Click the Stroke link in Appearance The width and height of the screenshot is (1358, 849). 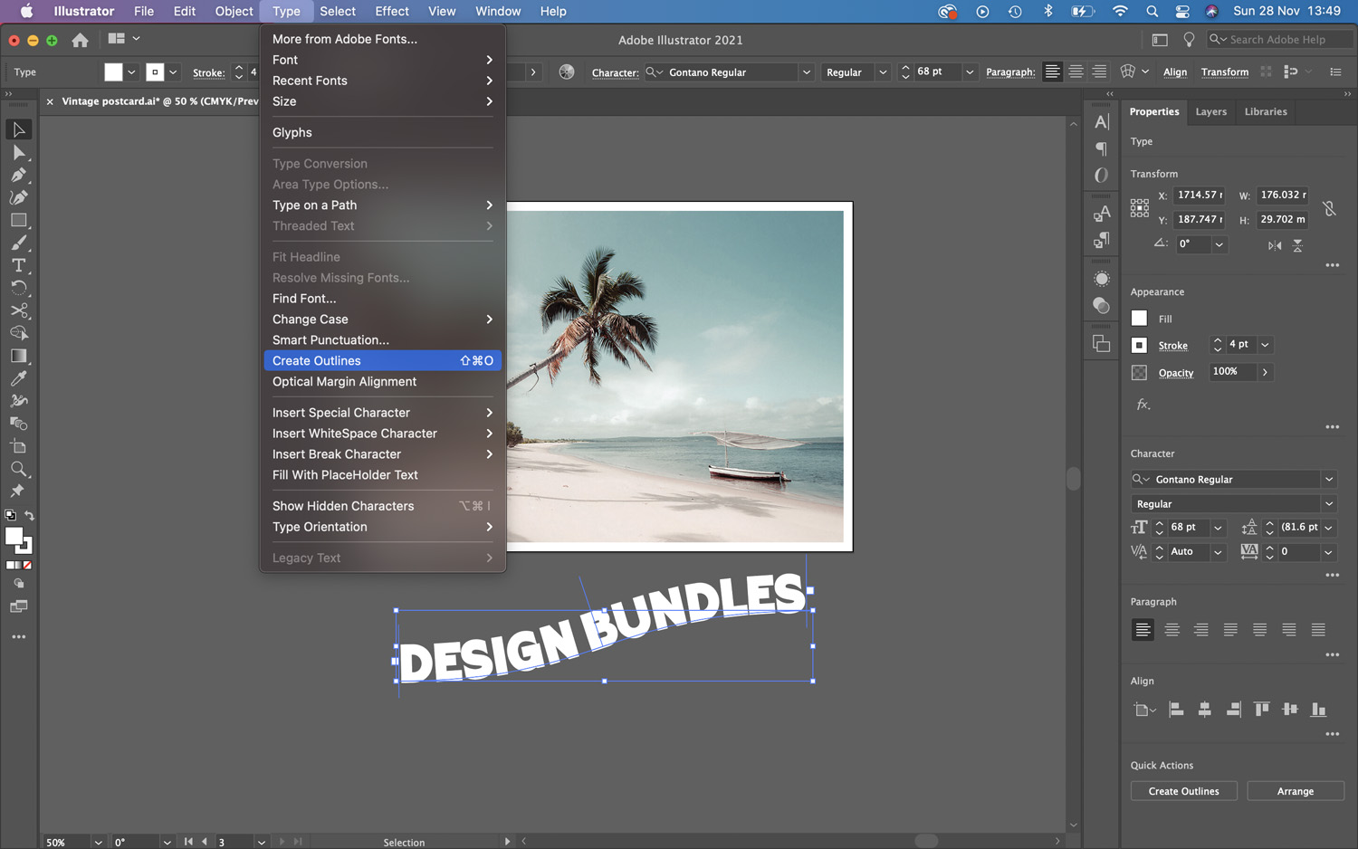tap(1172, 346)
